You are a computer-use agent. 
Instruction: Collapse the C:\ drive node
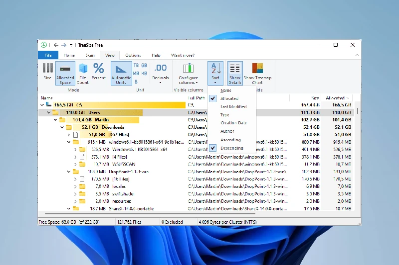(42, 105)
